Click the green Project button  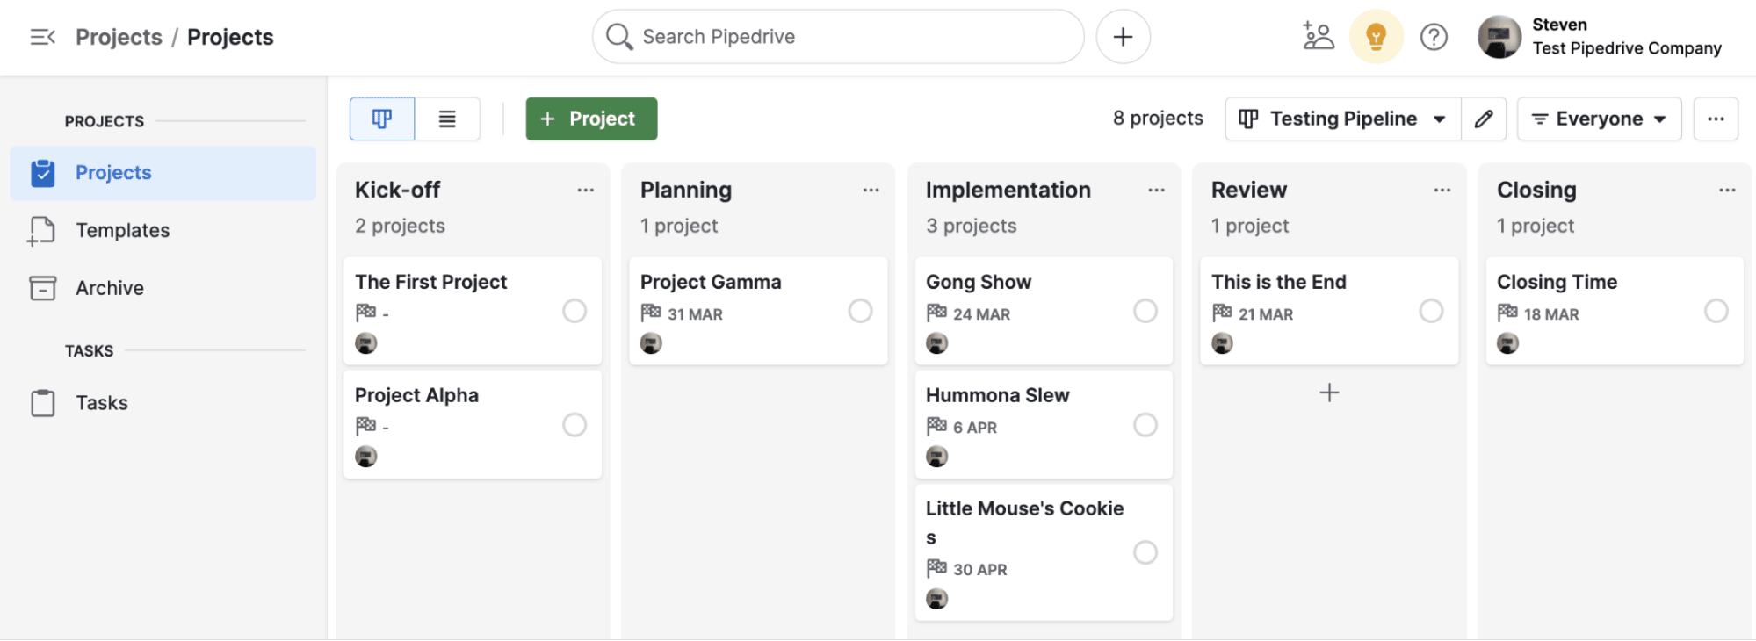pyautogui.click(x=590, y=119)
